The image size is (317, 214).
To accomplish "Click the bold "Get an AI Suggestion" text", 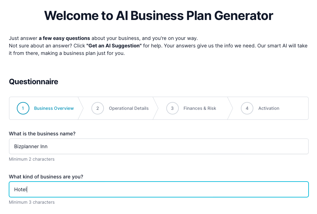I will [114, 46].
